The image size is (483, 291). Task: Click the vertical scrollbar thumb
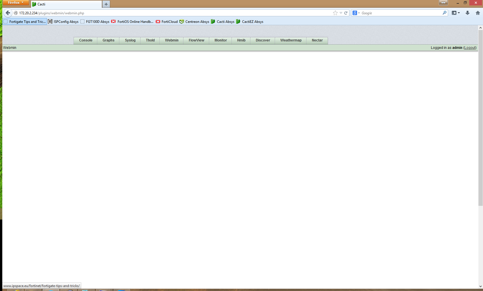[480, 118]
